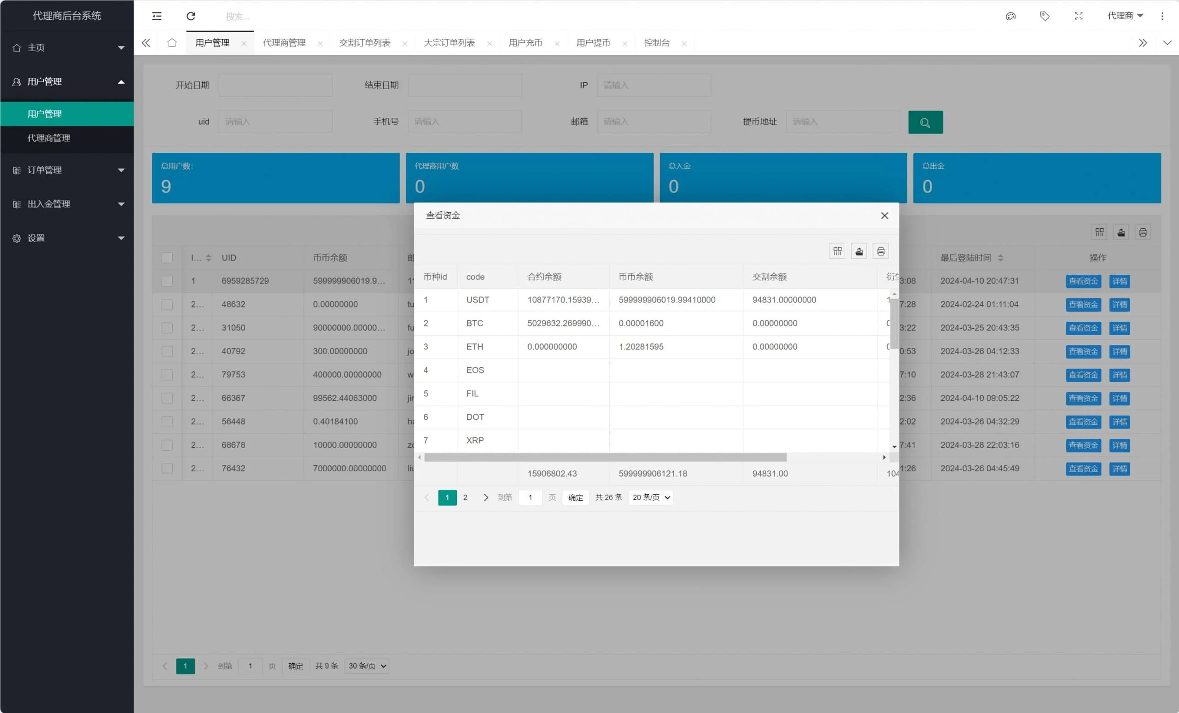Viewport: 1179px width, 713px height.
Task: Open the theme palette icon
Action: tap(1010, 16)
